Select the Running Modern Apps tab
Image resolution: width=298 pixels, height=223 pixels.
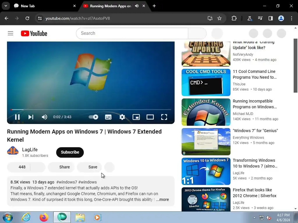(x=110, y=6)
